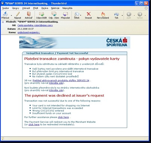
Task: Open the Soubor menu
Action: pyautogui.click(x=6, y=8)
